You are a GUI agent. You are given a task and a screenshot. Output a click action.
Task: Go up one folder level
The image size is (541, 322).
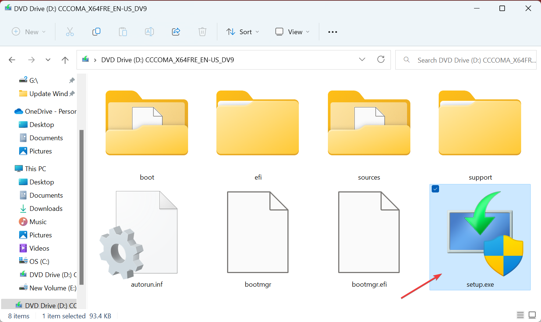(65, 60)
